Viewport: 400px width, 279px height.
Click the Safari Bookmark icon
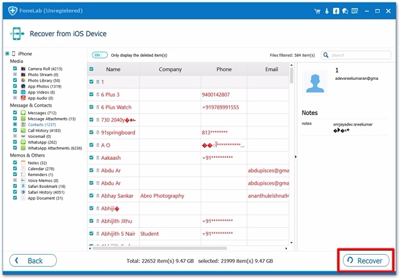pos(23,186)
